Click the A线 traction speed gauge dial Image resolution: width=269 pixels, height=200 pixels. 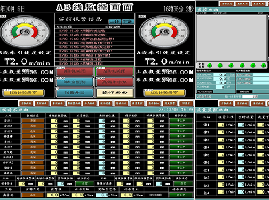pos(164,32)
